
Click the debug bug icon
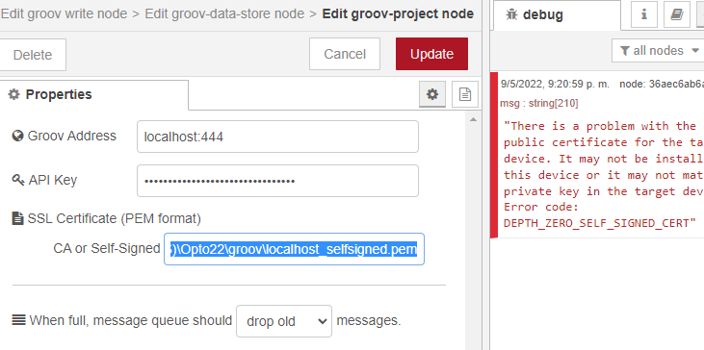click(511, 14)
